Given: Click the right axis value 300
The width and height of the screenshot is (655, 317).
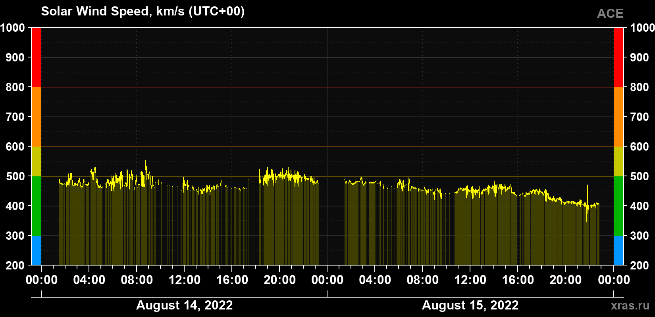Looking at the screenshot, I should pyautogui.click(x=640, y=236).
